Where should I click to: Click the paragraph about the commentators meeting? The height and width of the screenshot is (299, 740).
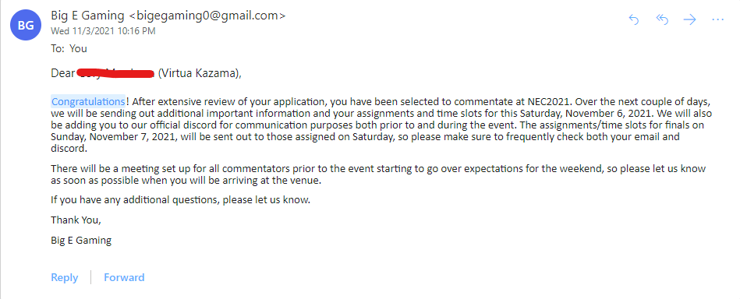pos(378,174)
